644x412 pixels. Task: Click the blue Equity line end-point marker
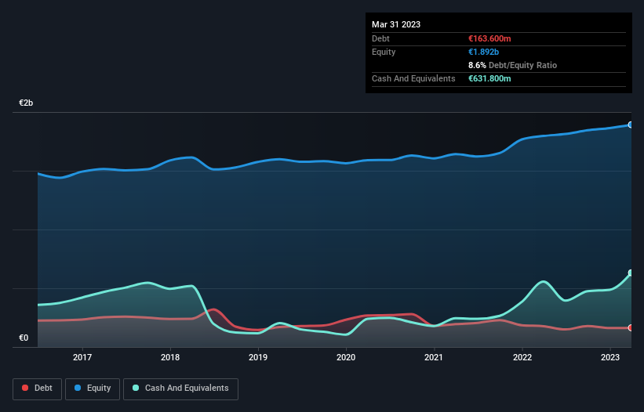coord(630,125)
